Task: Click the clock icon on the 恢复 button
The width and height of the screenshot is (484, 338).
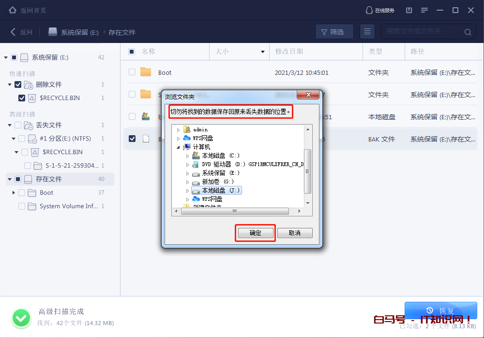Action: pyautogui.click(x=430, y=310)
